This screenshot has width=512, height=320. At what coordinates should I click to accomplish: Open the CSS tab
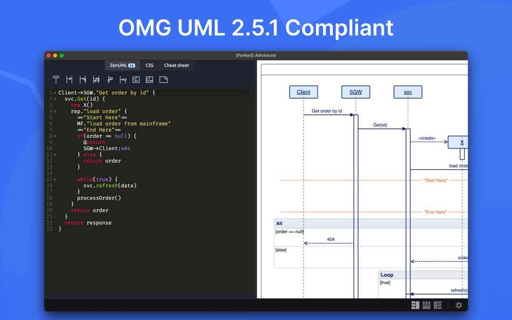click(x=149, y=65)
